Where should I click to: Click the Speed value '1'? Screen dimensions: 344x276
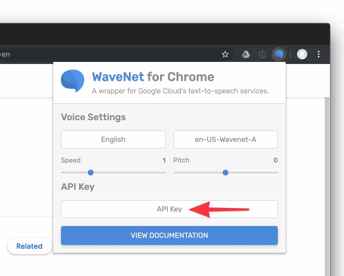click(x=164, y=160)
